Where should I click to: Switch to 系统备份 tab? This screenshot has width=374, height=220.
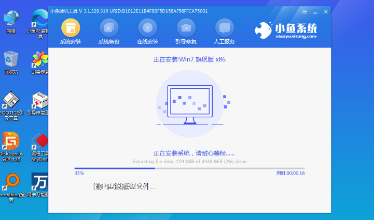(109, 32)
